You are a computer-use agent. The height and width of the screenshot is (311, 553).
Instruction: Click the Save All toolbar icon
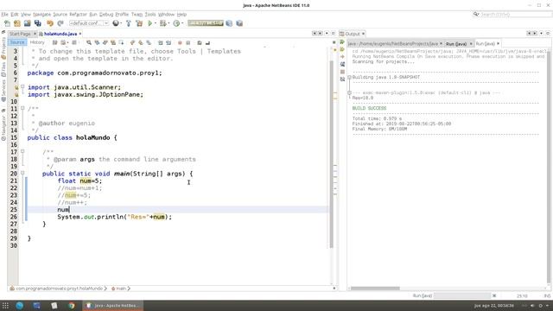38,23
